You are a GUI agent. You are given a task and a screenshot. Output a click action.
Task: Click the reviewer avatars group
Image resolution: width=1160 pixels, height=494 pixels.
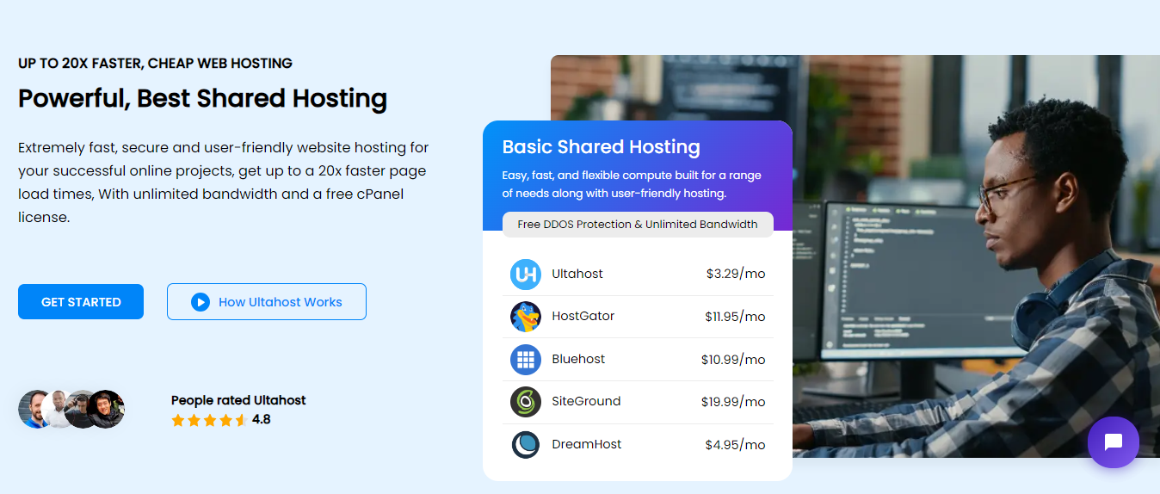coord(71,410)
